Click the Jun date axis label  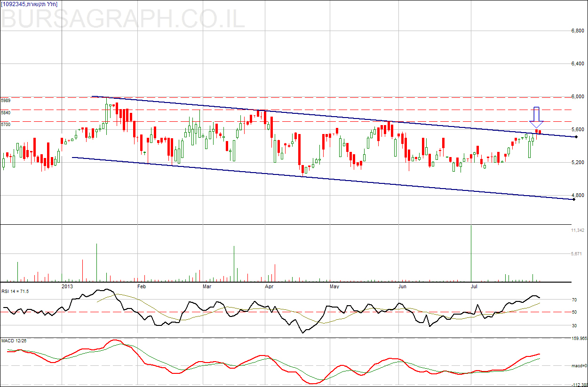pyautogui.click(x=403, y=286)
